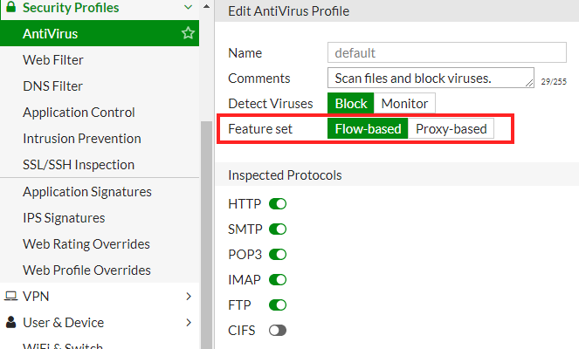Image resolution: width=579 pixels, height=349 pixels.
Task: Click the User & Device person icon
Action: pos(10,323)
